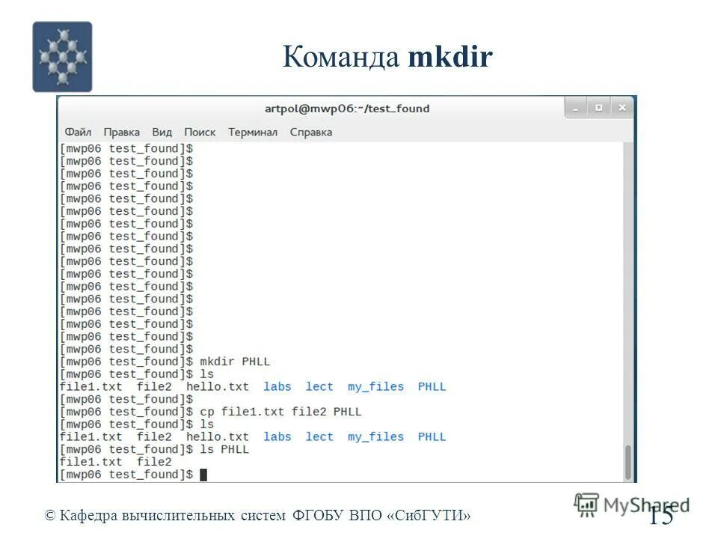This screenshot has width=718, height=539.
Task: Open the Вид menu
Action: click(162, 132)
